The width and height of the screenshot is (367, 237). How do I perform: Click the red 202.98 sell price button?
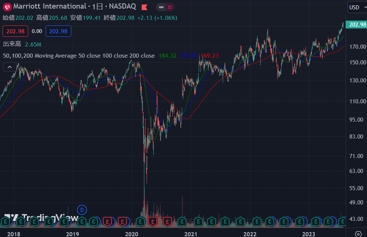pos(15,31)
